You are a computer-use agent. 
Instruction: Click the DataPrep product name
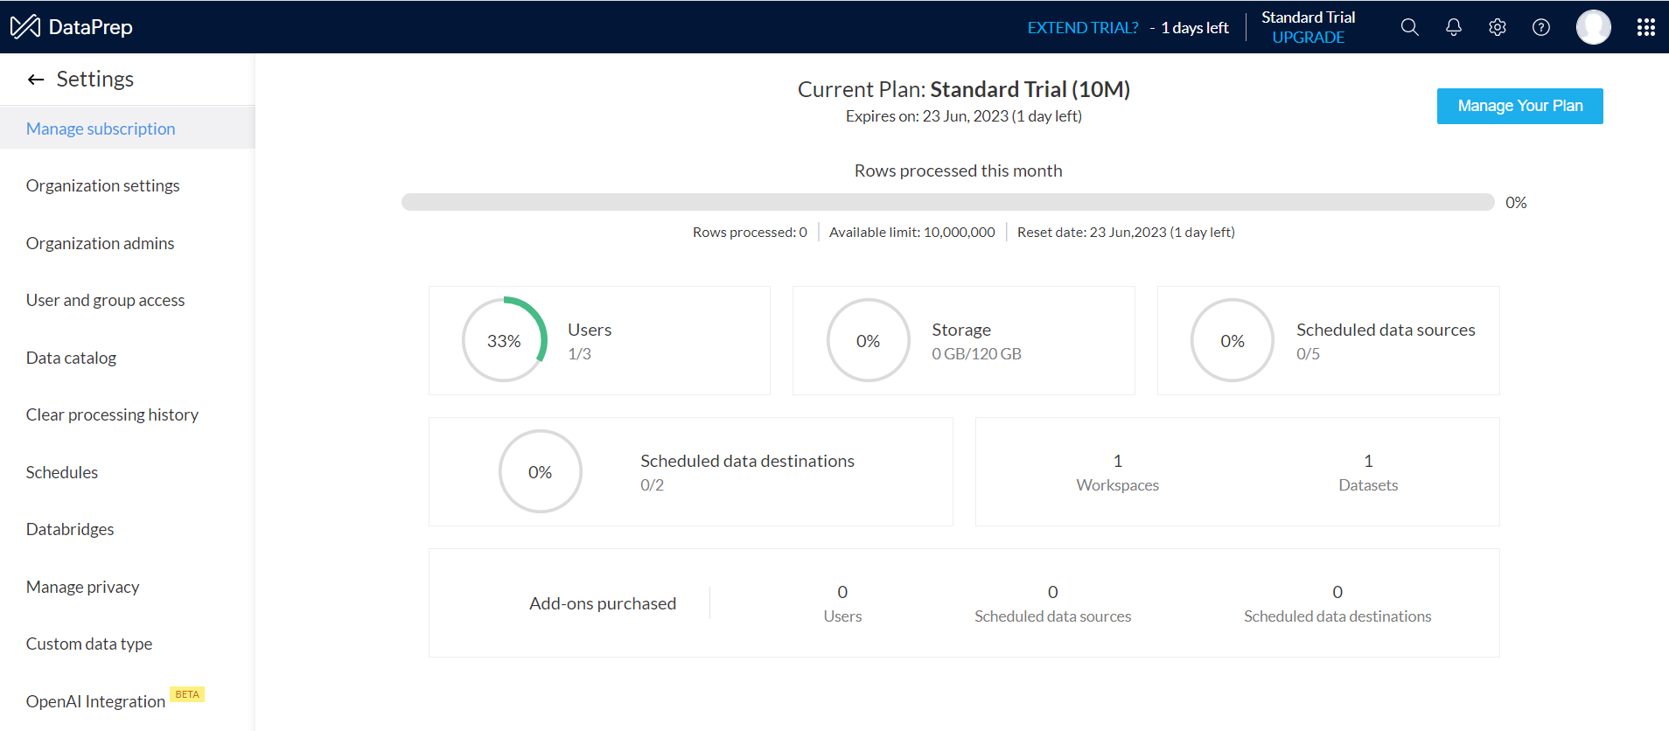(x=91, y=27)
